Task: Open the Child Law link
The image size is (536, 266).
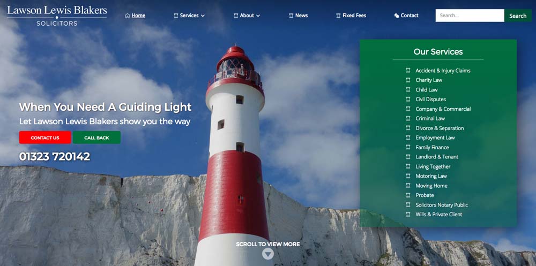Action: [427, 90]
